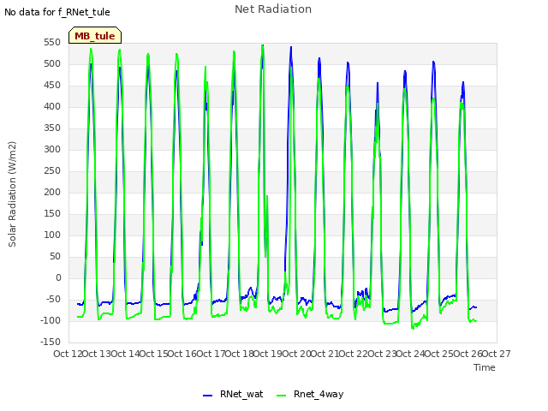548x411 pixels.
Task: Click the 250 y-axis tick label
Action: (52, 171)
